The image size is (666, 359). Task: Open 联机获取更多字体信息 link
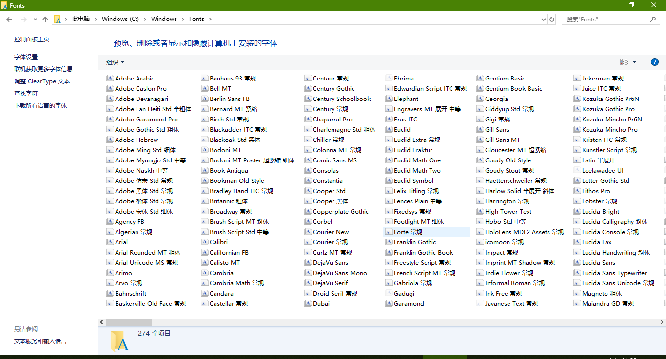coord(43,69)
